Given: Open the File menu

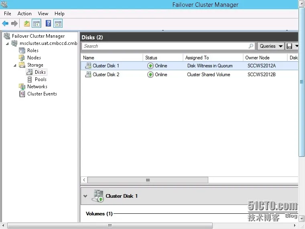Looking at the screenshot, I should pos(7,14).
